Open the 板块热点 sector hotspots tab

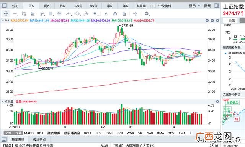pyautogui.click(x=39, y=139)
